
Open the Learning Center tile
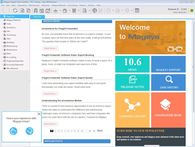point(132,110)
